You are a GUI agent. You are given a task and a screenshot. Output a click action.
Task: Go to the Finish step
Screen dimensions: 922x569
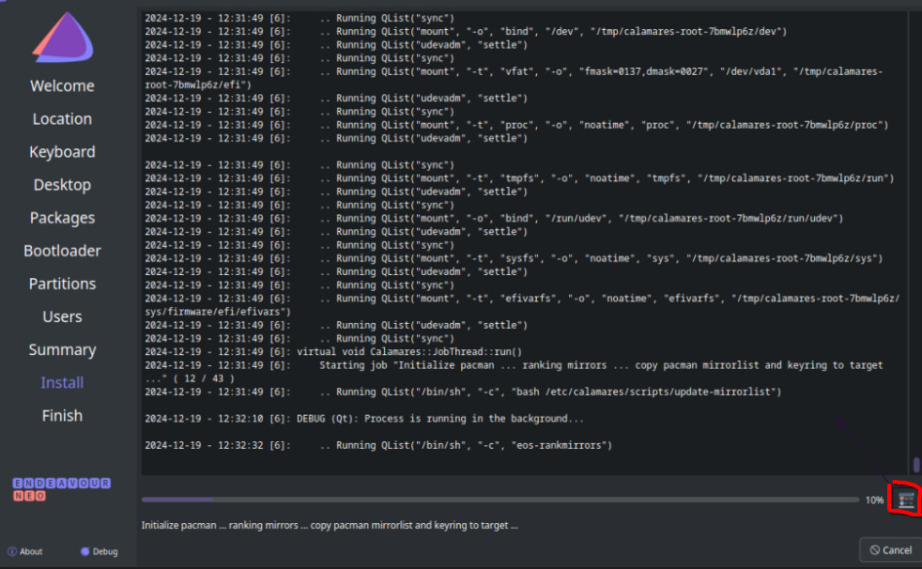pos(62,415)
